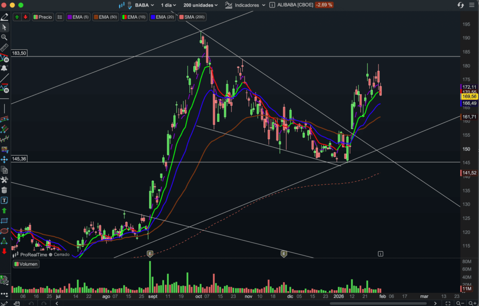
Task: Toggle the EMA (5) indicator label
Action: click(x=77, y=17)
